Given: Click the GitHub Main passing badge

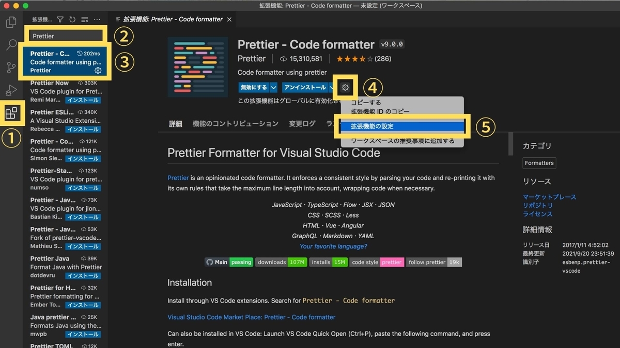Looking at the screenshot, I should (x=229, y=262).
